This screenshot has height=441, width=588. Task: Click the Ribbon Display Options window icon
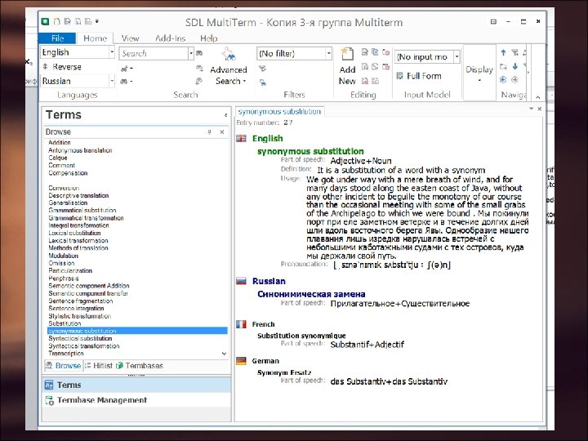(x=493, y=21)
